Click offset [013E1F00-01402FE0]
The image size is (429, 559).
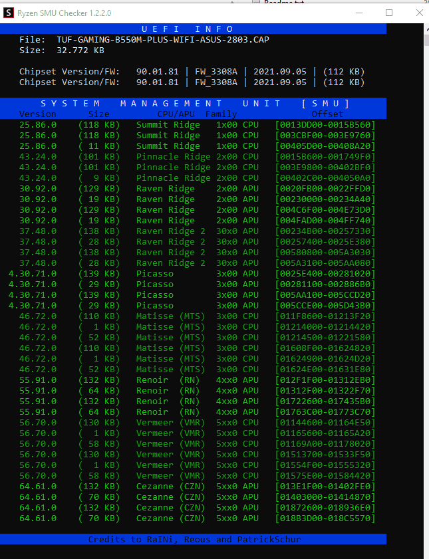click(325, 487)
